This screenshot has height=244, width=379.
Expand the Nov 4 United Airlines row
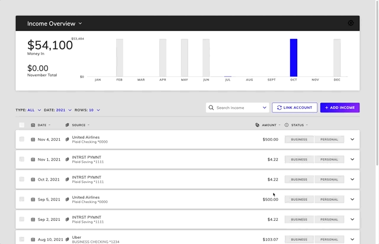tap(352, 139)
